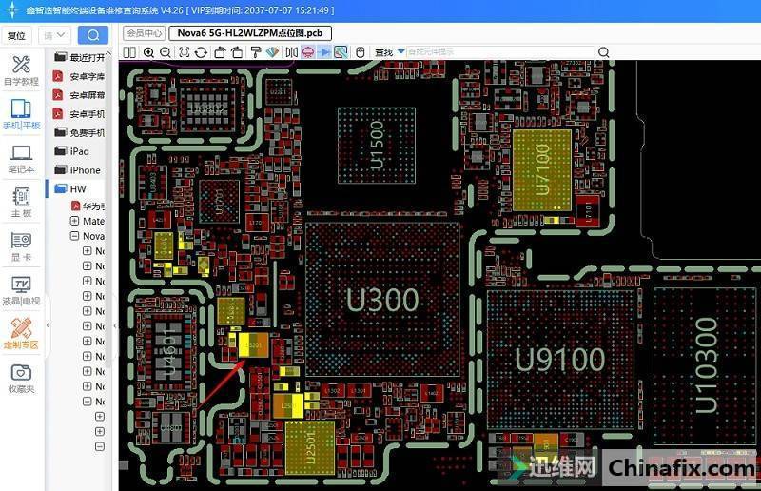761x491 pixels.
Task: Click the zoom in magnifier icon
Action: 148,52
